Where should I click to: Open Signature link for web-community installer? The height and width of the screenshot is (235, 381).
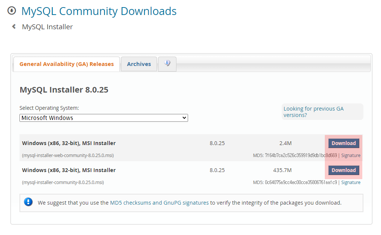pos(351,156)
